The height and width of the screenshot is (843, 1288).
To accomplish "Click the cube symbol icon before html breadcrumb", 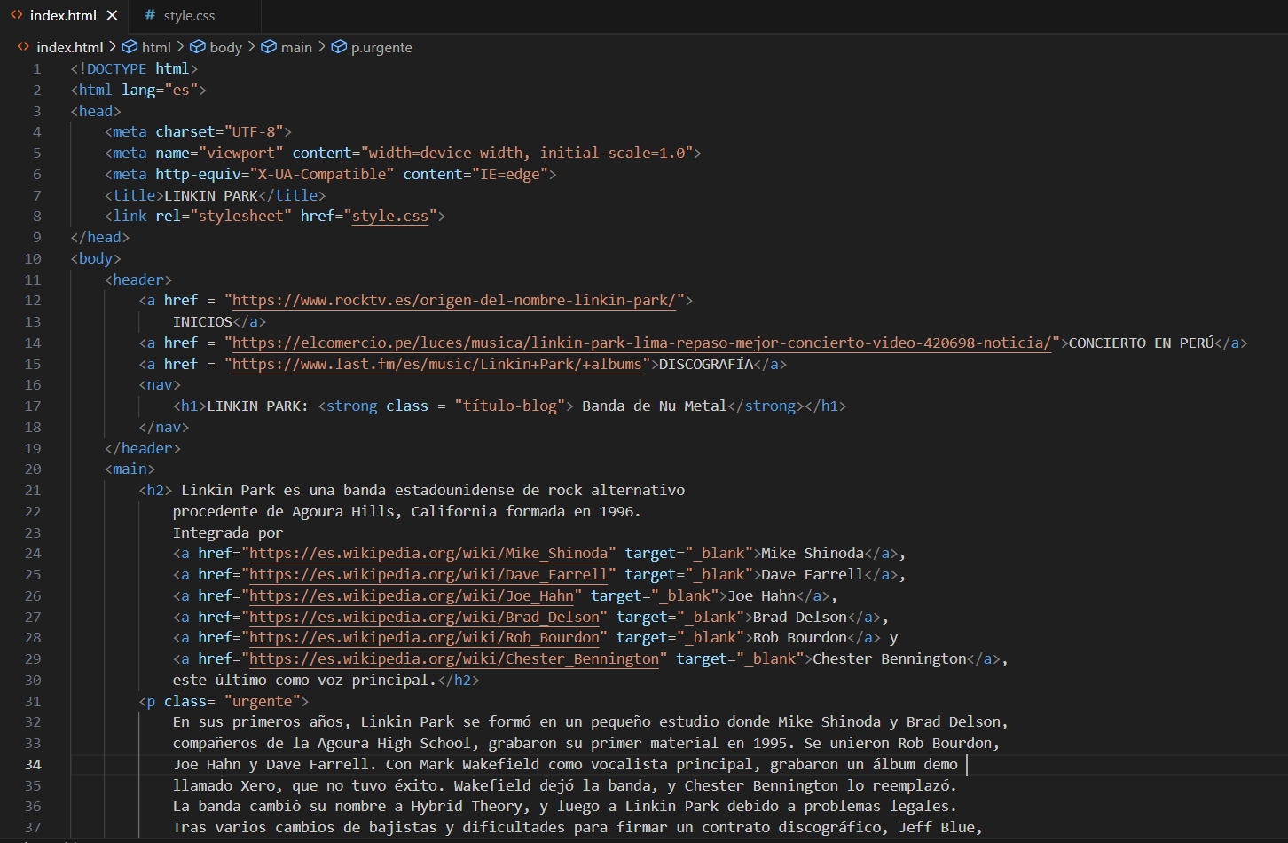I will [x=130, y=47].
